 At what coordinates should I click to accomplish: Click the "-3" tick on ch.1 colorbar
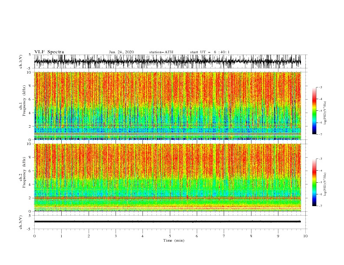tap(320, 87)
